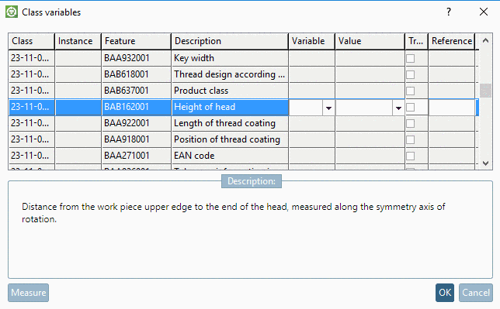This screenshot has width=500, height=309.
Task: Enable the Product class row checkbox
Action: pyautogui.click(x=411, y=91)
